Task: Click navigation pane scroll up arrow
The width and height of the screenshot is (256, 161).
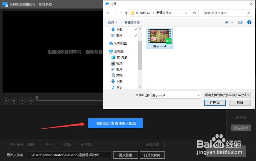Action: coord(140,29)
